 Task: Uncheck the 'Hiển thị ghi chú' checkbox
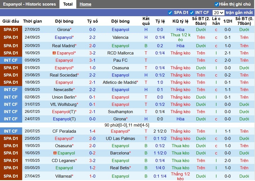pos(216,4)
